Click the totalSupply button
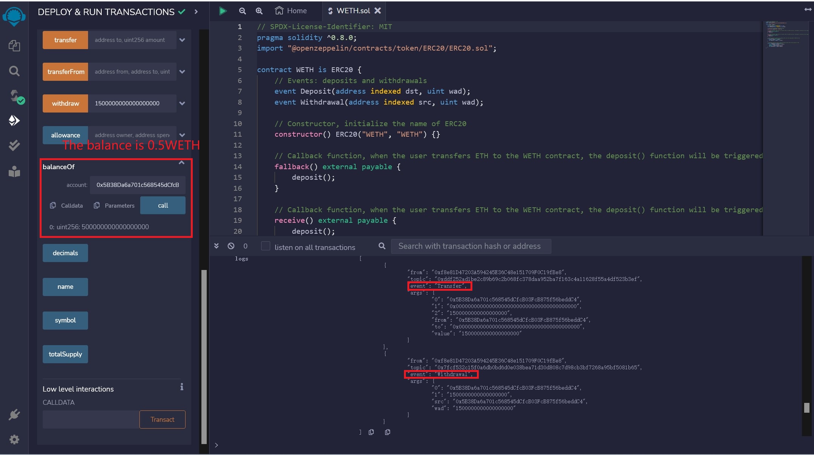814x455 pixels. (65, 354)
